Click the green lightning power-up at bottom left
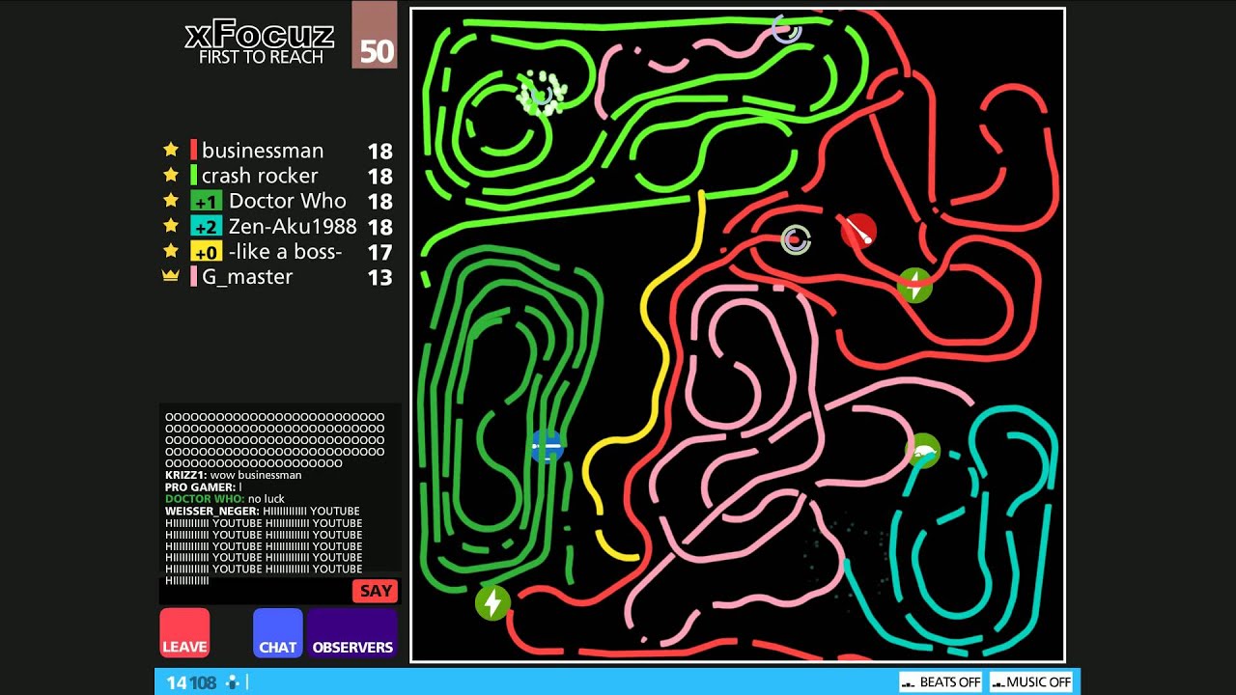 (492, 603)
